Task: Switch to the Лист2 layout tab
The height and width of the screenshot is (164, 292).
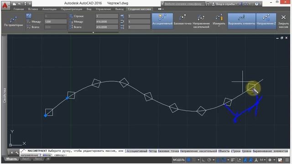Action: pyautogui.click(x=38, y=159)
